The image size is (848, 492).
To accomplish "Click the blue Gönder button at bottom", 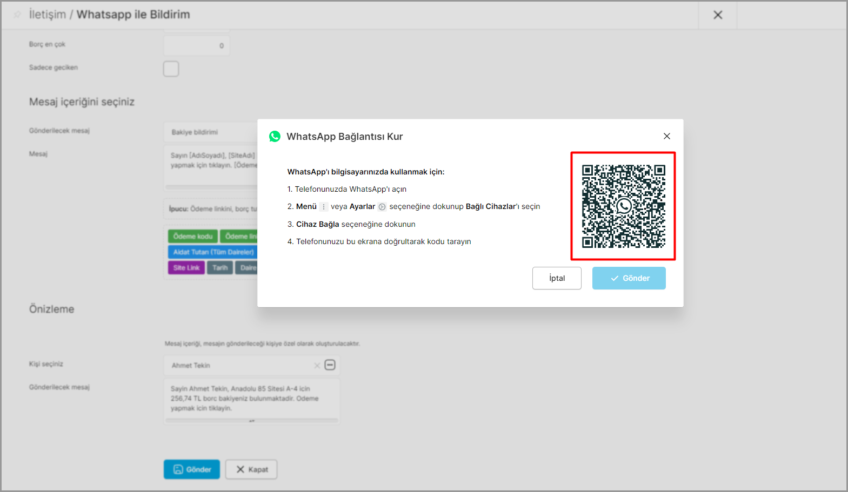I will click(192, 469).
